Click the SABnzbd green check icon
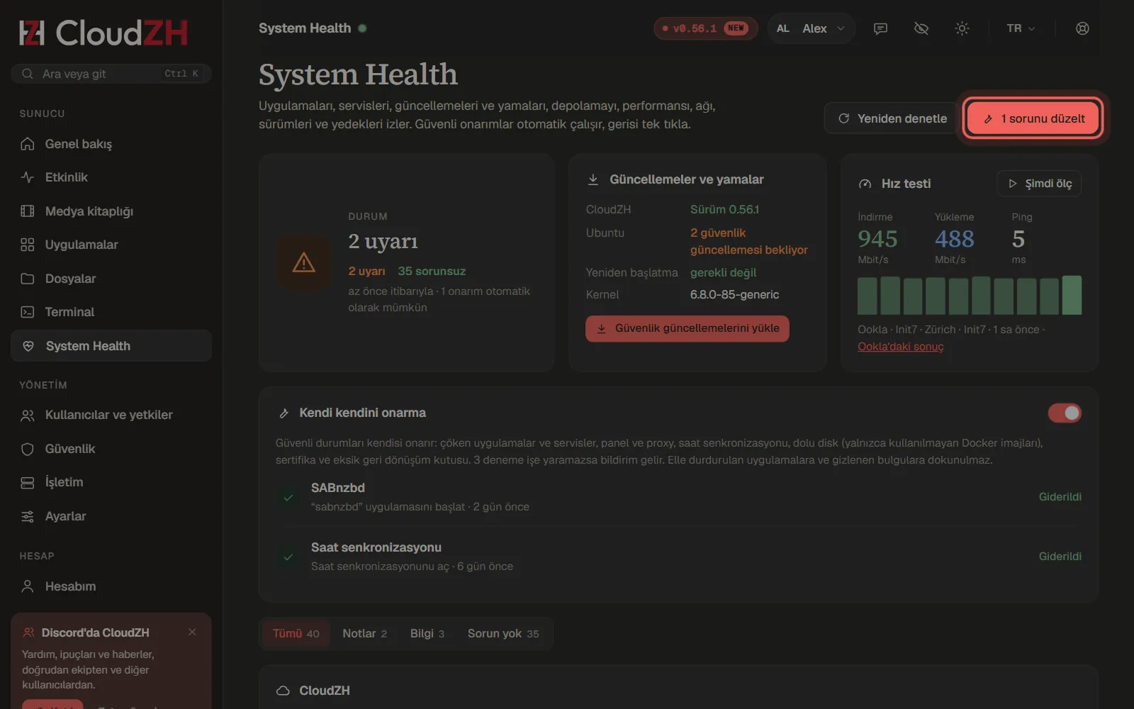This screenshot has height=709, width=1134. coord(288,497)
